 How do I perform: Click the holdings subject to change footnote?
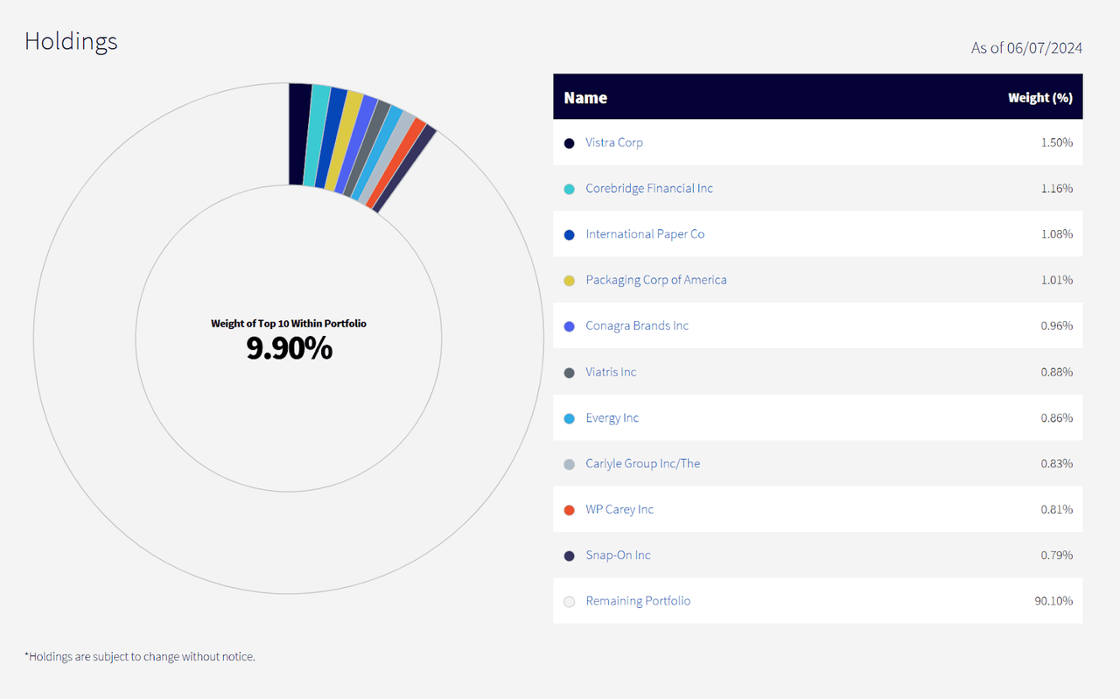(140, 656)
